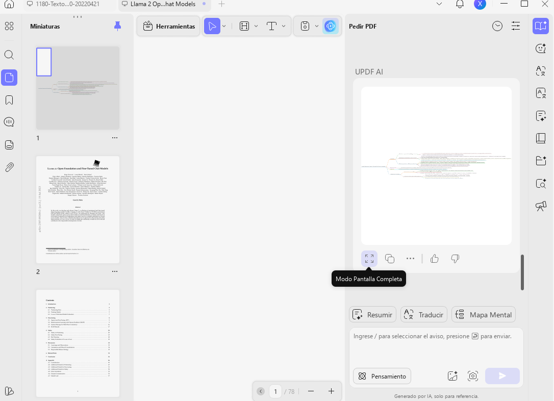554x401 pixels.
Task: Open the chat history clock icon
Action: click(x=497, y=26)
